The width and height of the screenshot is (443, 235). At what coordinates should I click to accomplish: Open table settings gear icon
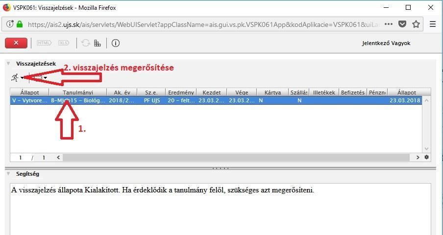[427, 158]
